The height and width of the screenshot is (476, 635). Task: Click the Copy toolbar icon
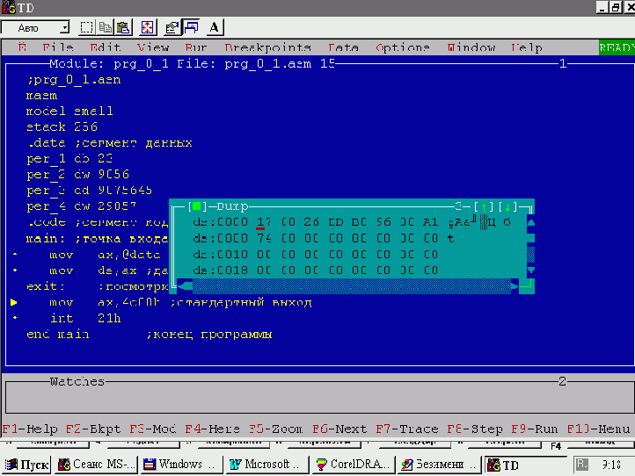coord(105,27)
